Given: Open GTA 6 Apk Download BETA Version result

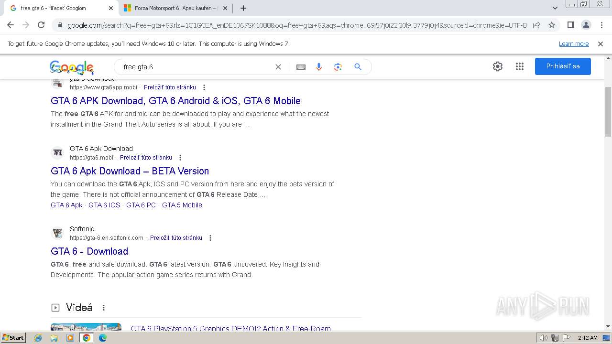Looking at the screenshot, I should click(x=130, y=171).
